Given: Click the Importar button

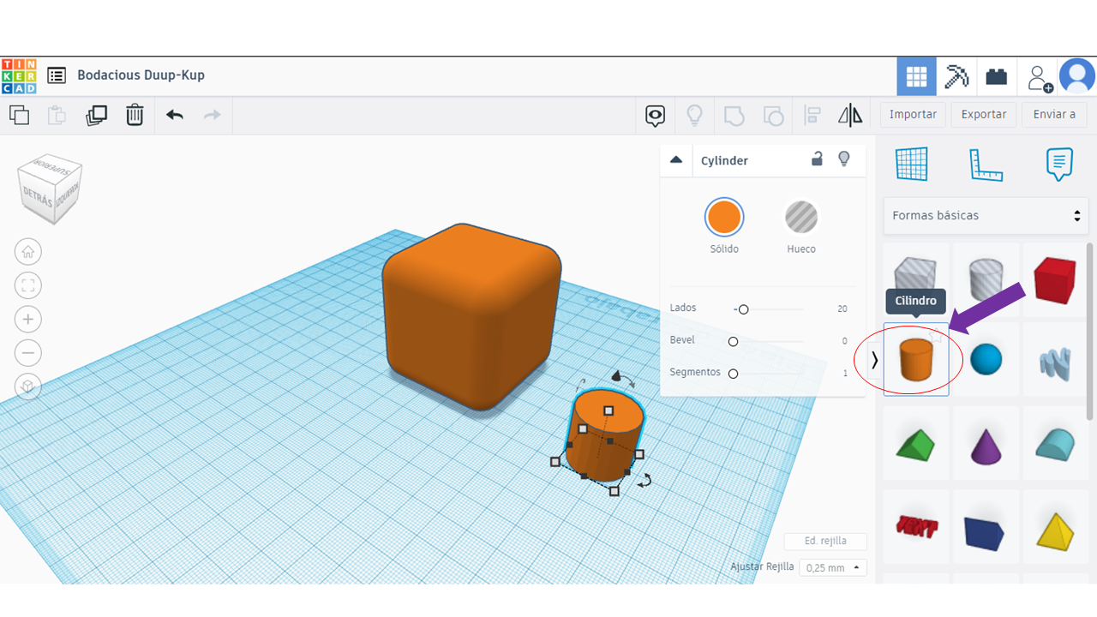Looking at the screenshot, I should (913, 115).
